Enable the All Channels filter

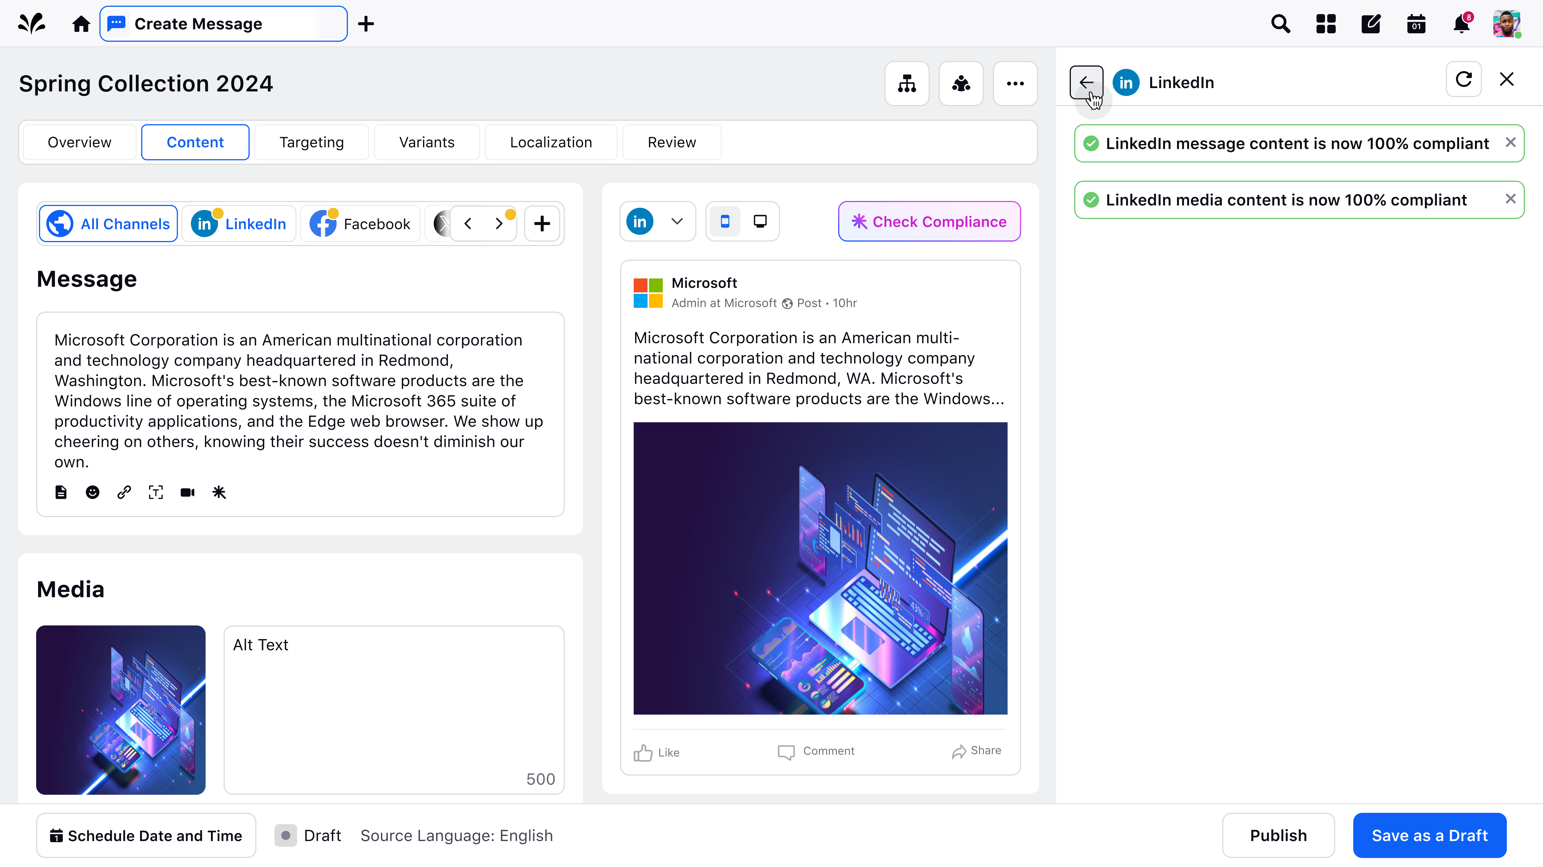click(108, 223)
